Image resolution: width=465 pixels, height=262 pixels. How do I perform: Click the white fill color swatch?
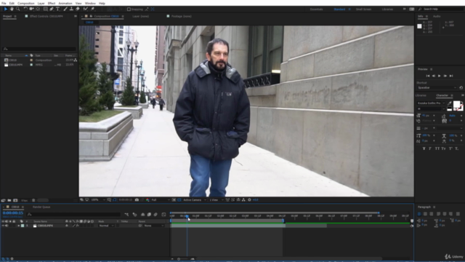(x=456, y=104)
